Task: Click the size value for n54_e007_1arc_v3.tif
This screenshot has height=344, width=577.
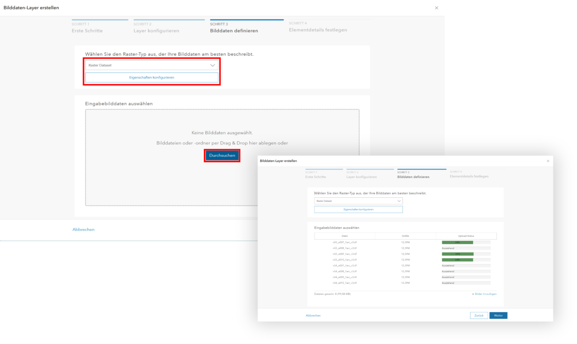Action: 405,265
